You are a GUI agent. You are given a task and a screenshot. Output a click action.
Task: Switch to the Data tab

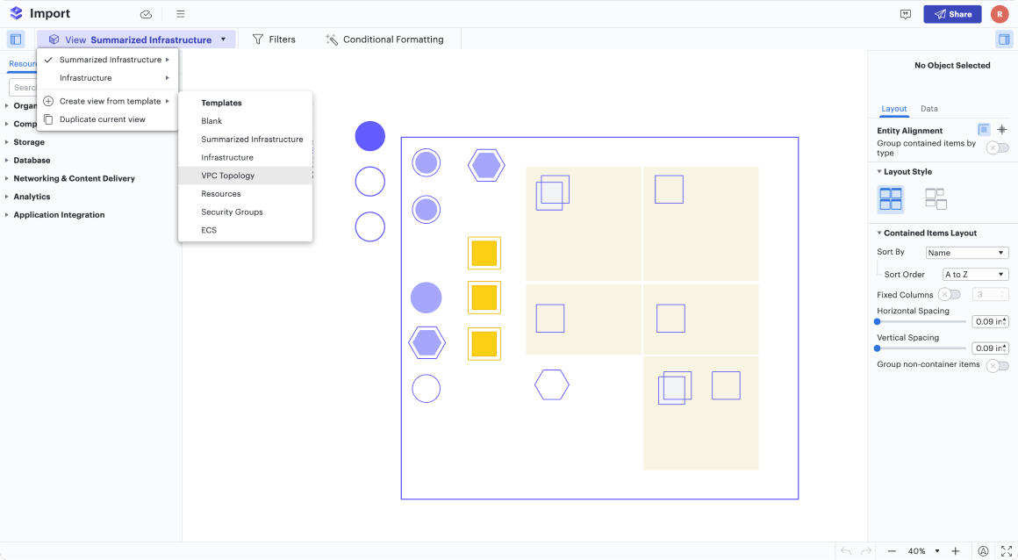929,109
